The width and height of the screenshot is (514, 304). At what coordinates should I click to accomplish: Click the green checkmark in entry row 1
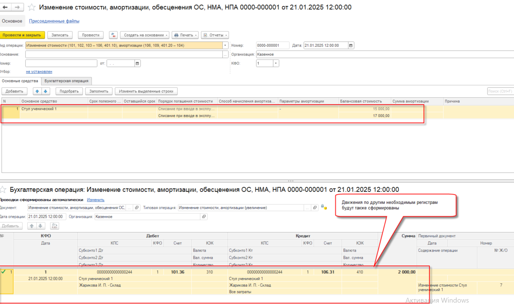[x=3, y=272]
